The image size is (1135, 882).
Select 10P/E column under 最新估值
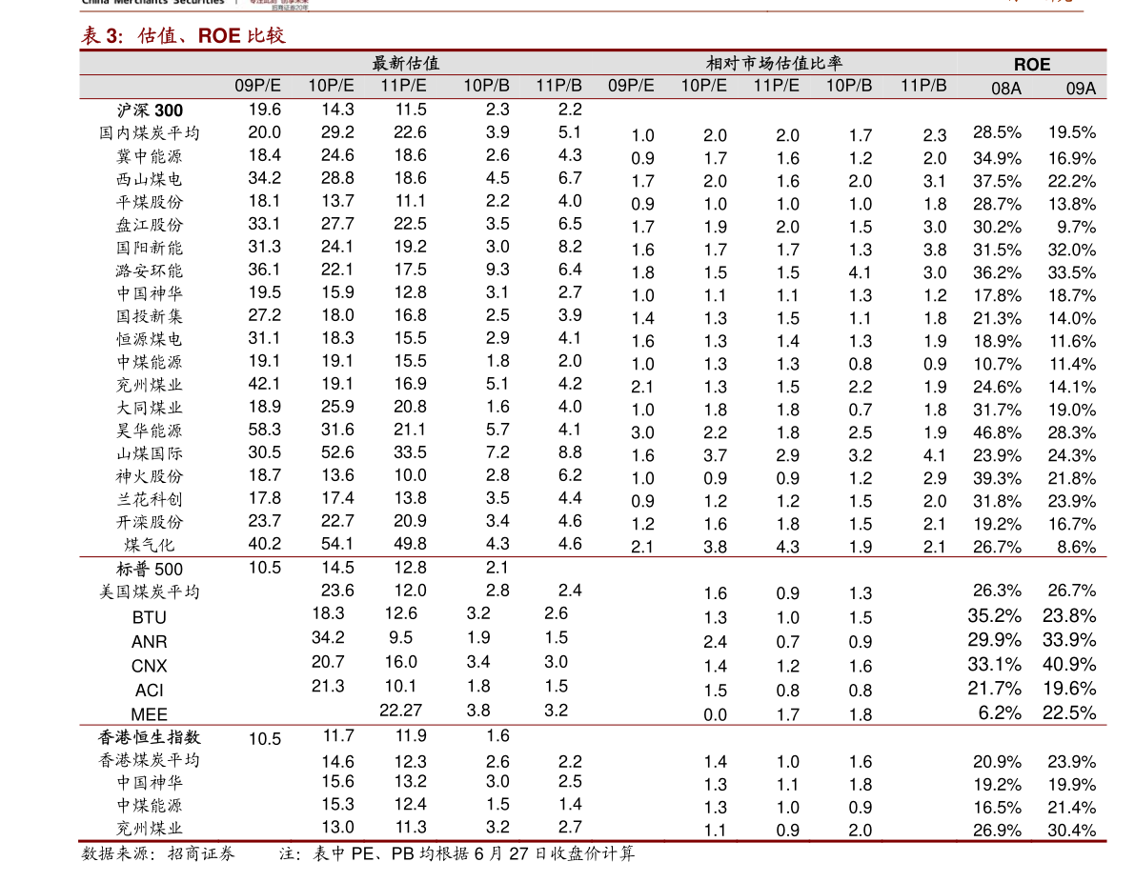(331, 86)
